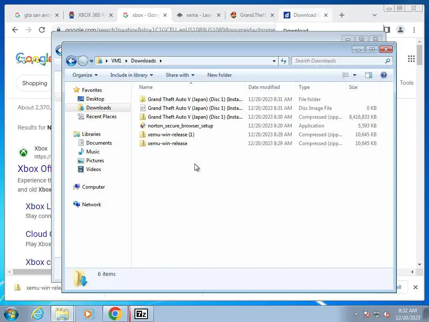This screenshot has width=429, height=322.
Task: Close Chrome's downloads bar with X
Action: click(415, 287)
